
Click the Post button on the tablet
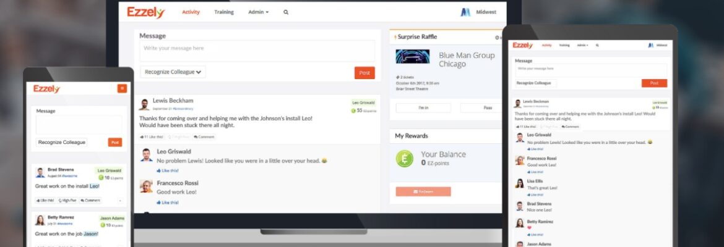[654, 83]
